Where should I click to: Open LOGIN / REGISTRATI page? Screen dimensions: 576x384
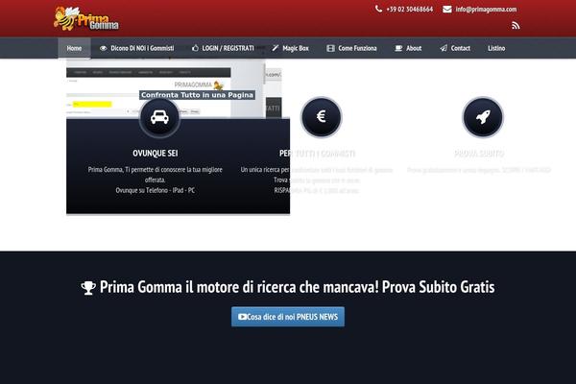[x=223, y=48]
